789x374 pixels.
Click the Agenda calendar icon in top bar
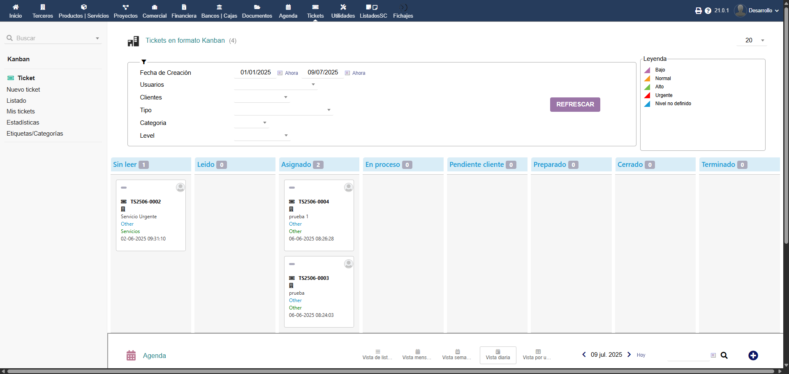(288, 7)
